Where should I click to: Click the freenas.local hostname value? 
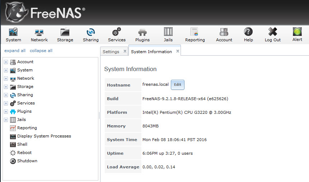(155, 84)
